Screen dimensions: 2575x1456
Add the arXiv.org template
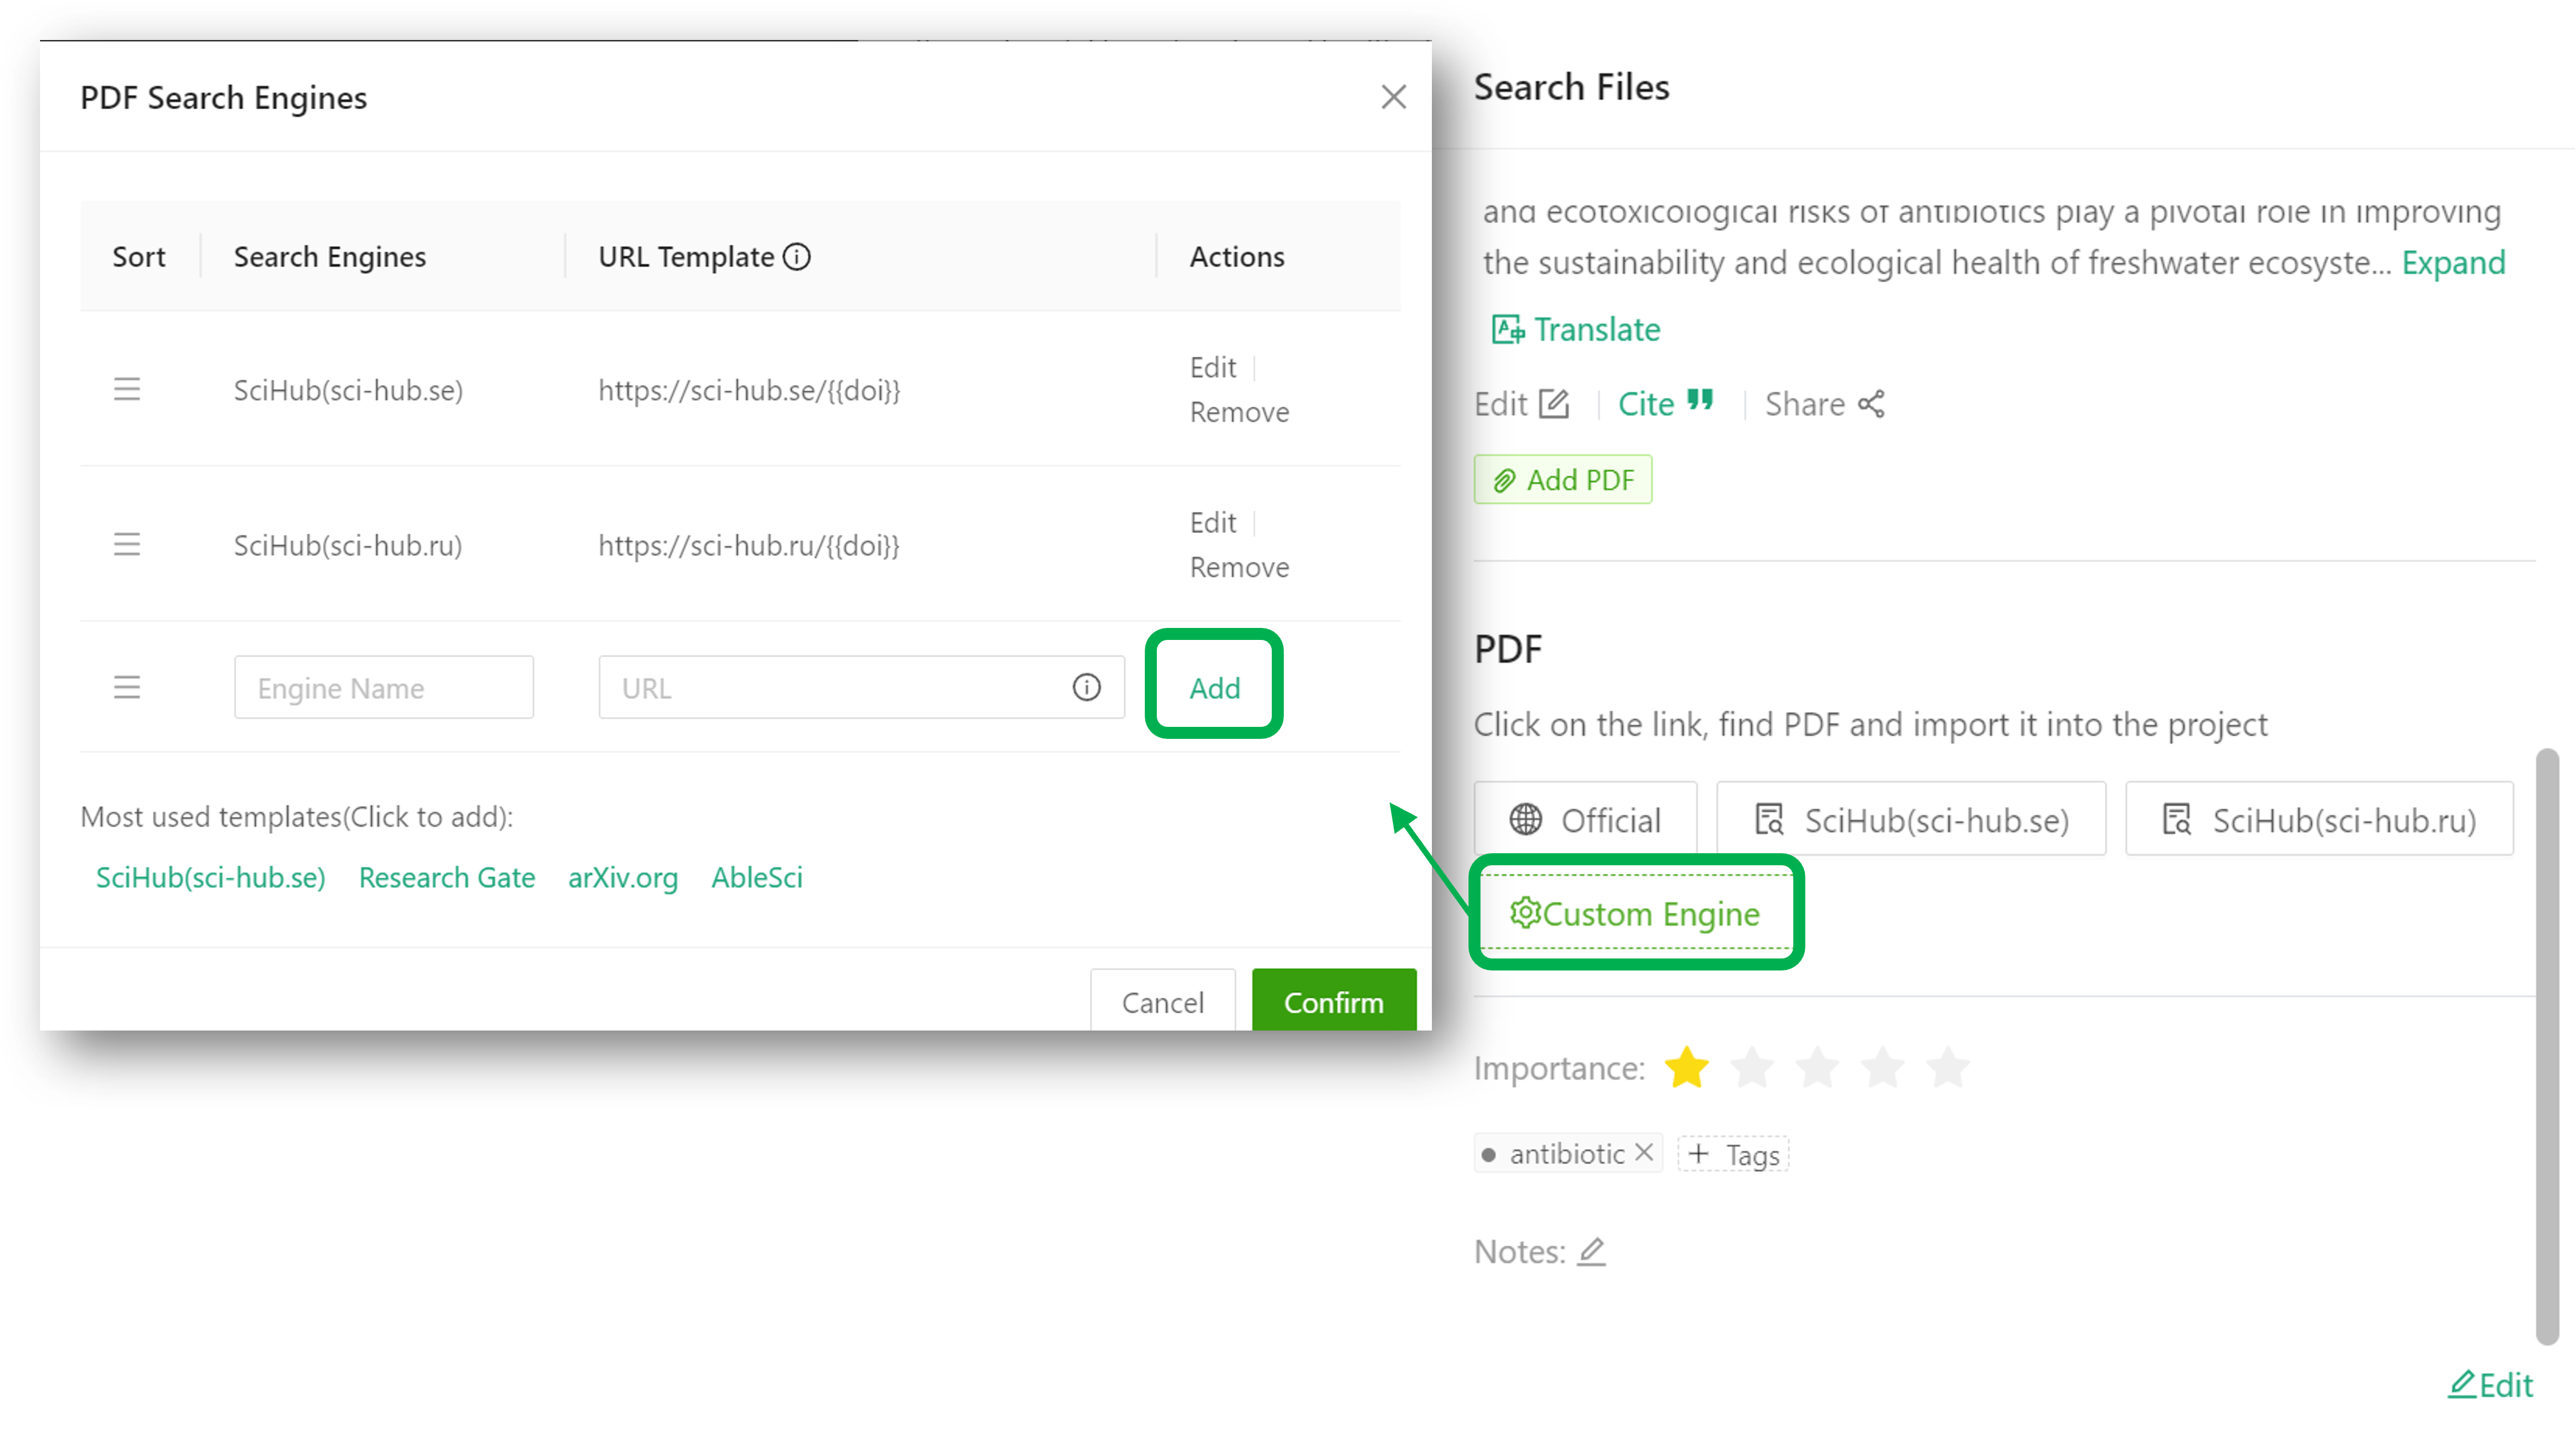coord(623,877)
